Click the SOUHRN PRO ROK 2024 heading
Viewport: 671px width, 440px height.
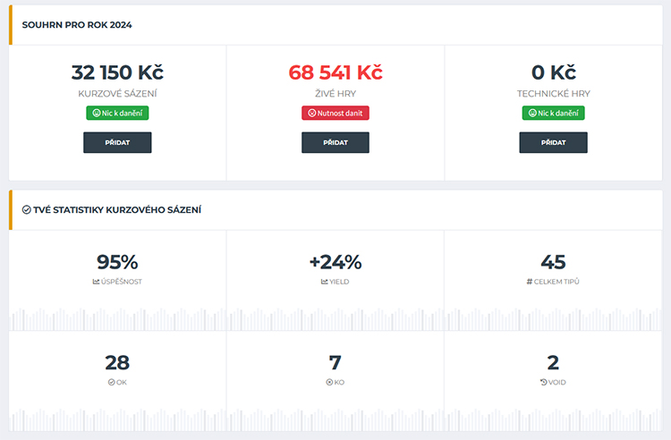77,25
